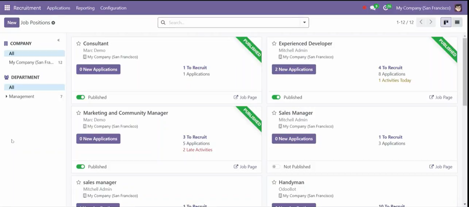Open the activities clock icon with badge 26
Viewport: 469px width, 207px height.
pos(387,8)
